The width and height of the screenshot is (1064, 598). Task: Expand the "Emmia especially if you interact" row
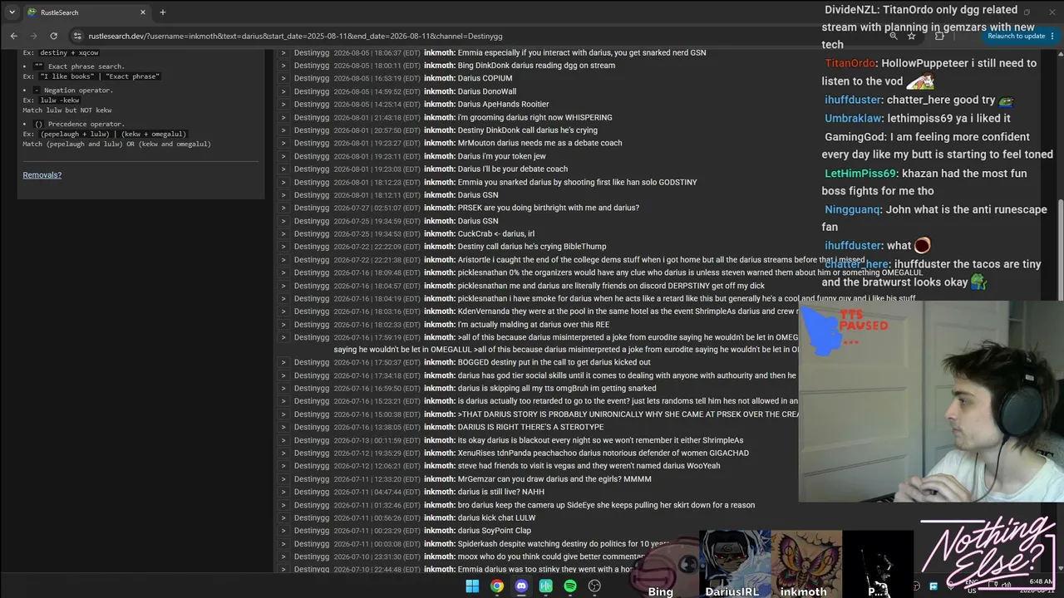(283, 52)
